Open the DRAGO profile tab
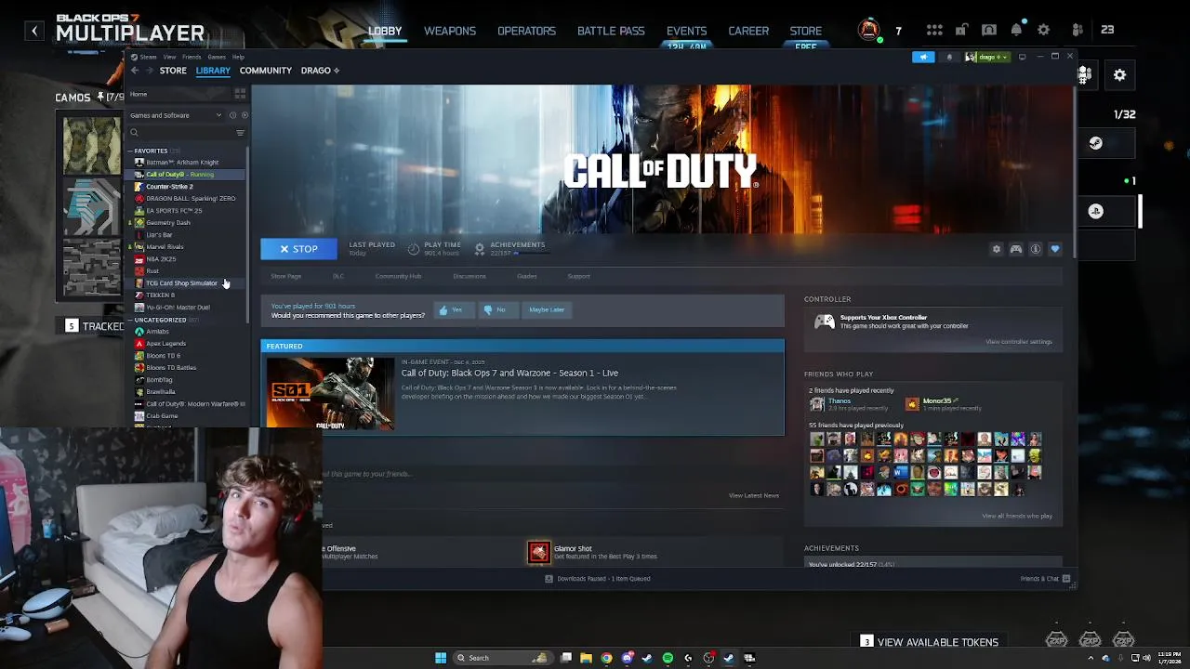 320,71
